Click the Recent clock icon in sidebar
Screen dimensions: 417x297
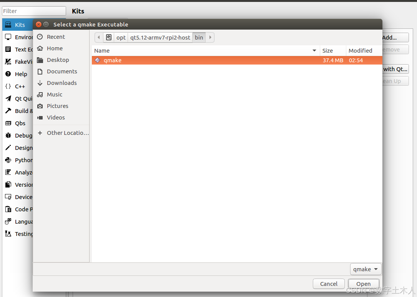coord(40,37)
